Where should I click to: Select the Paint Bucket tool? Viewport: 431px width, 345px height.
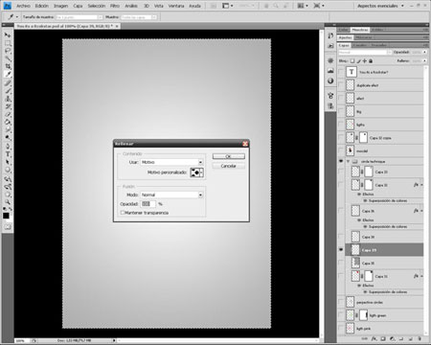8,122
